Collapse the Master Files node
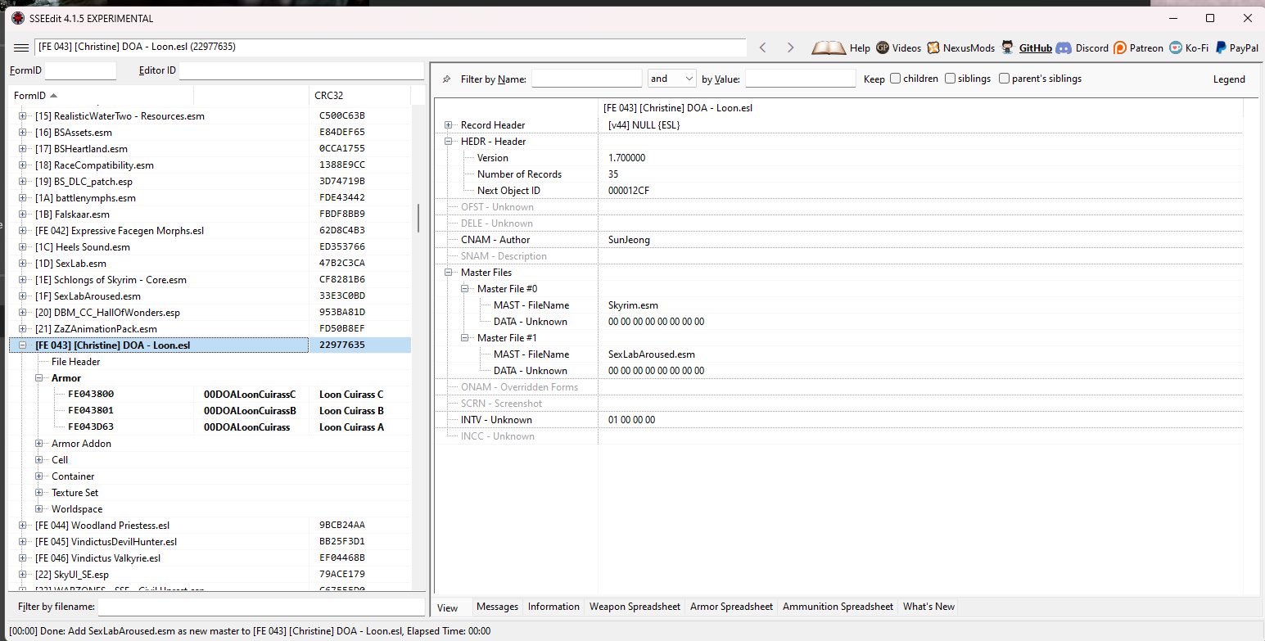1265x641 pixels. point(449,273)
